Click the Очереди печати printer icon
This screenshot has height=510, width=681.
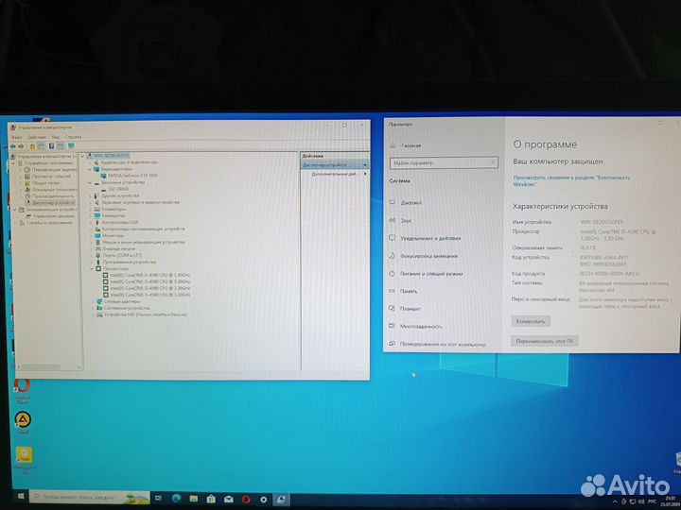[97, 249]
